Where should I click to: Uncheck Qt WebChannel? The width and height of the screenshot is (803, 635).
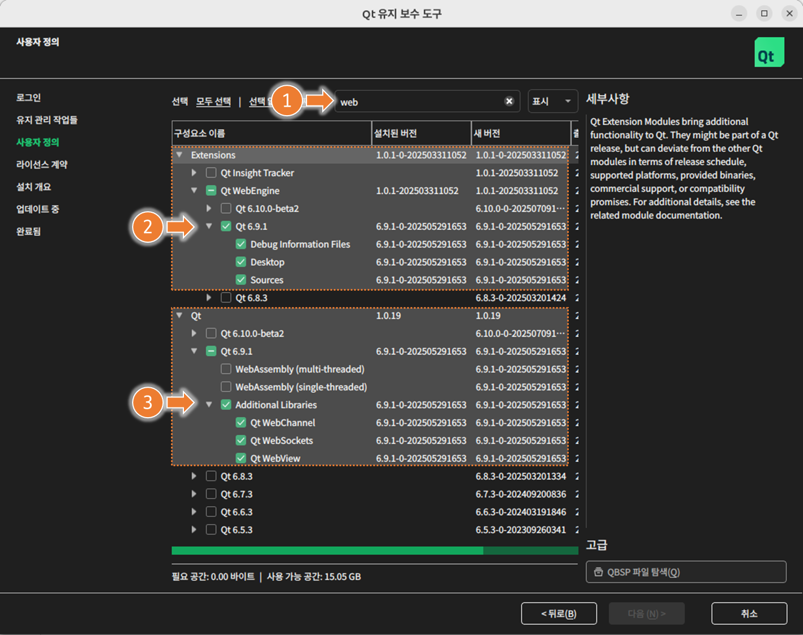[241, 423]
